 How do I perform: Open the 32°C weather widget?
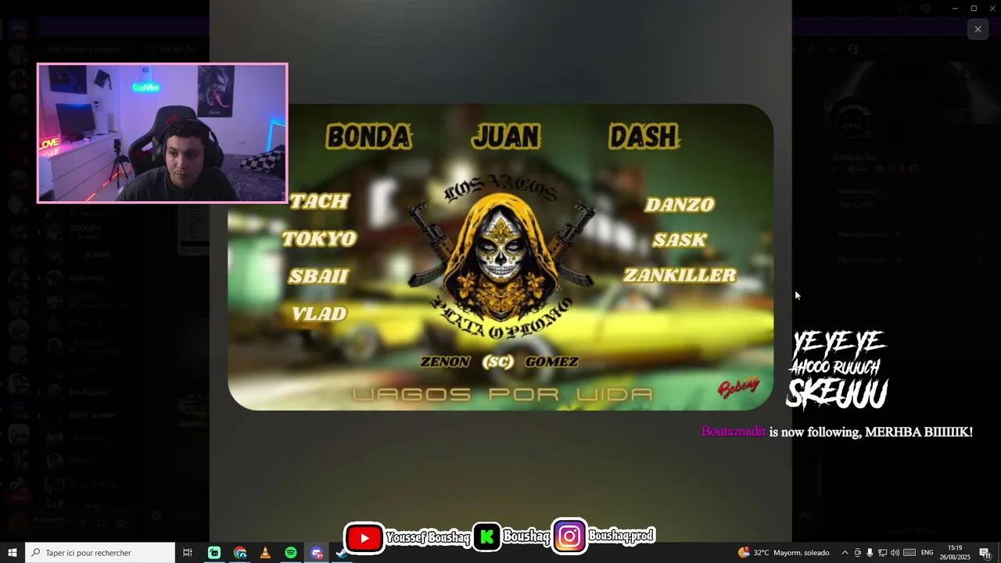784,553
